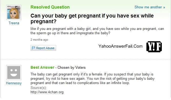Click Hennessy's smiley avatar icon
The image size is (171, 100).
click(14, 73)
